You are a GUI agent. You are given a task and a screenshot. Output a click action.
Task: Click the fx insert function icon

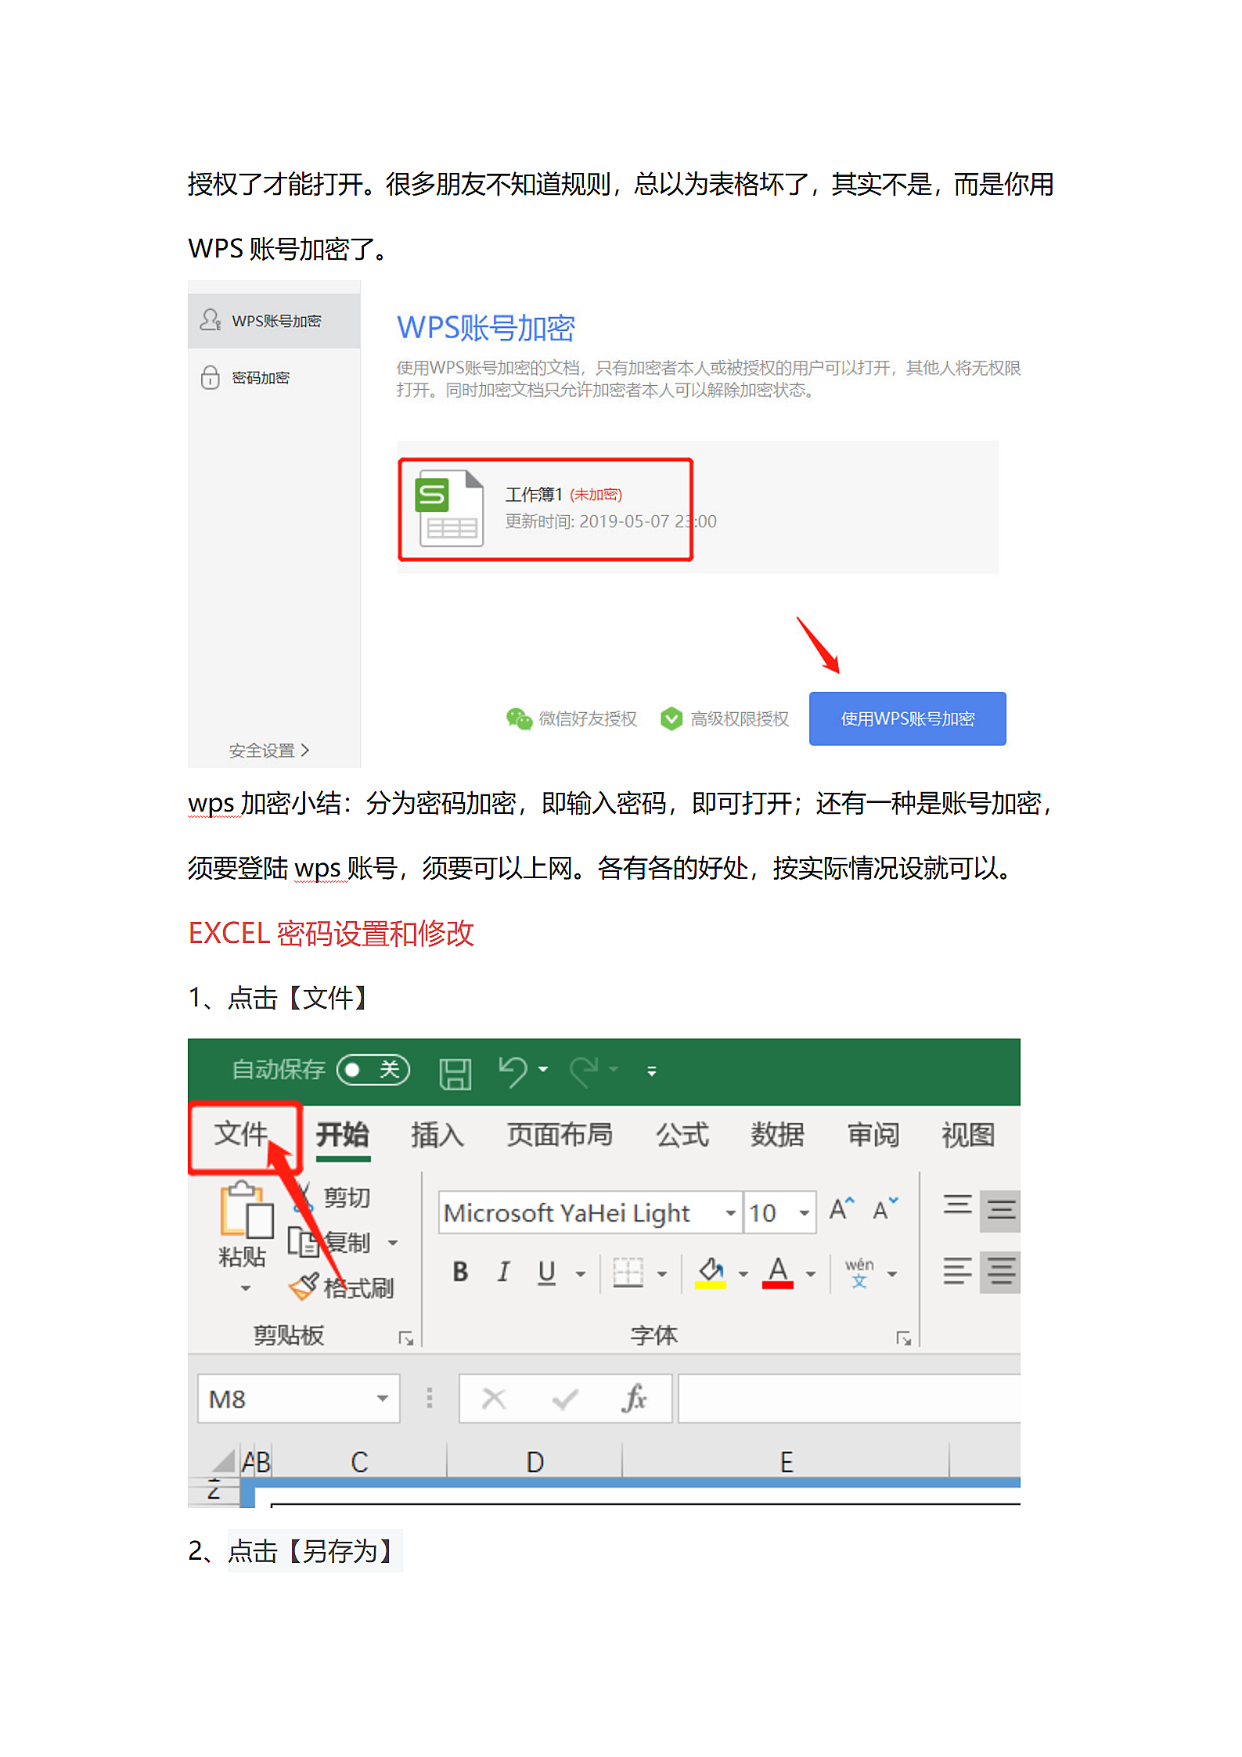[635, 1399]
